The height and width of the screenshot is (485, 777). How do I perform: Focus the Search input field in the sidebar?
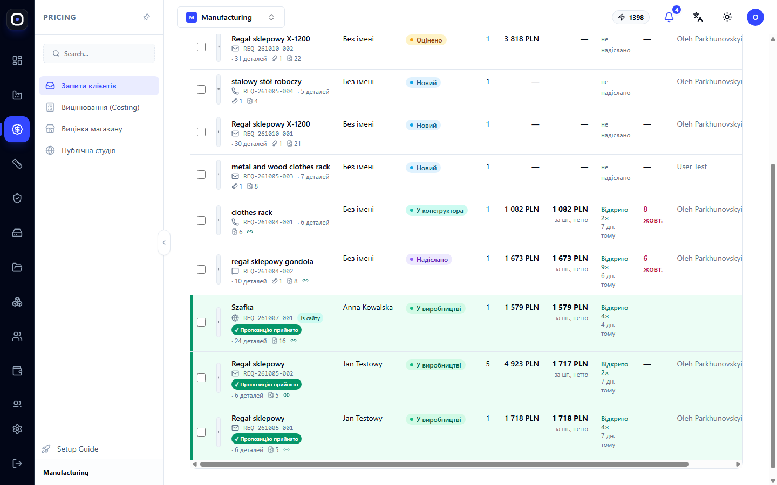pyautogui.click(x=99, y=53)
